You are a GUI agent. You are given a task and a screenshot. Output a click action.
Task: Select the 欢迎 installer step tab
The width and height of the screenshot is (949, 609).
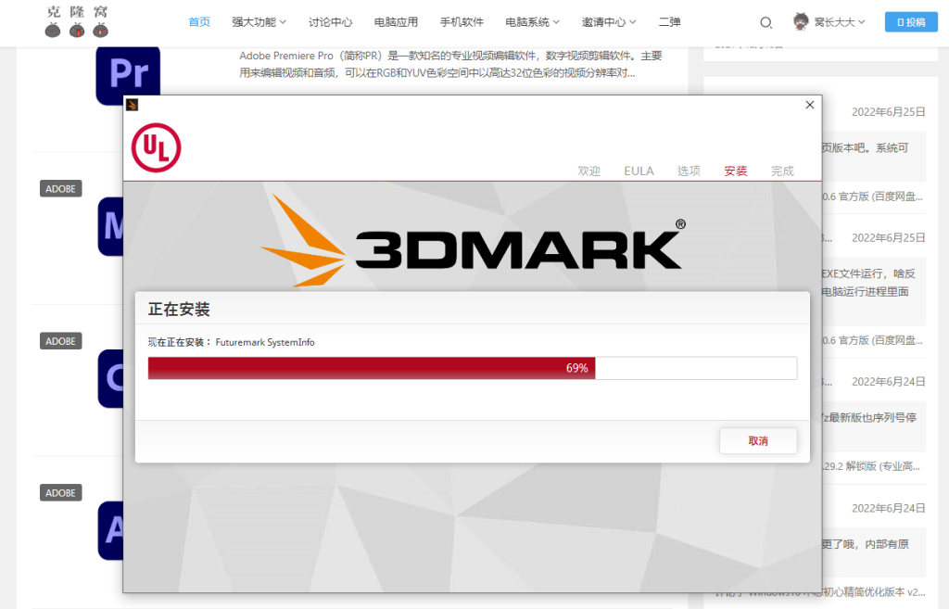click(x=588, y=171)
